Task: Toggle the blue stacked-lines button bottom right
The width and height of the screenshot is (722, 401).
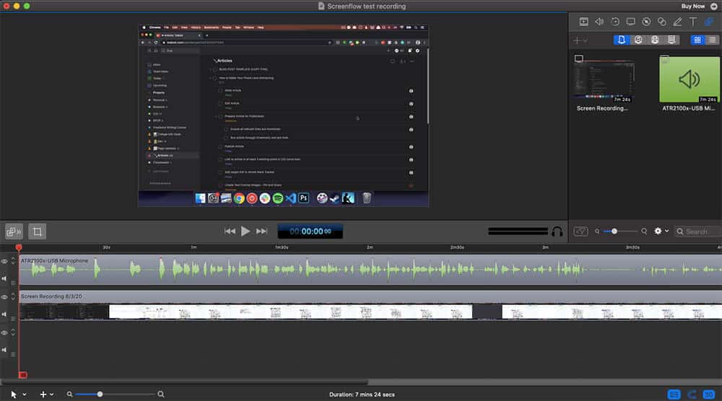Action: (674, 395)
